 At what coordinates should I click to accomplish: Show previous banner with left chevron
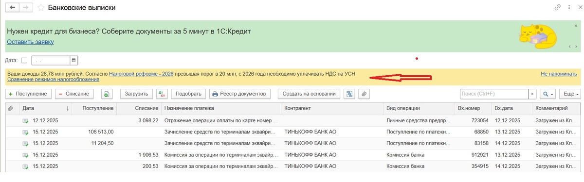(570, 47)
